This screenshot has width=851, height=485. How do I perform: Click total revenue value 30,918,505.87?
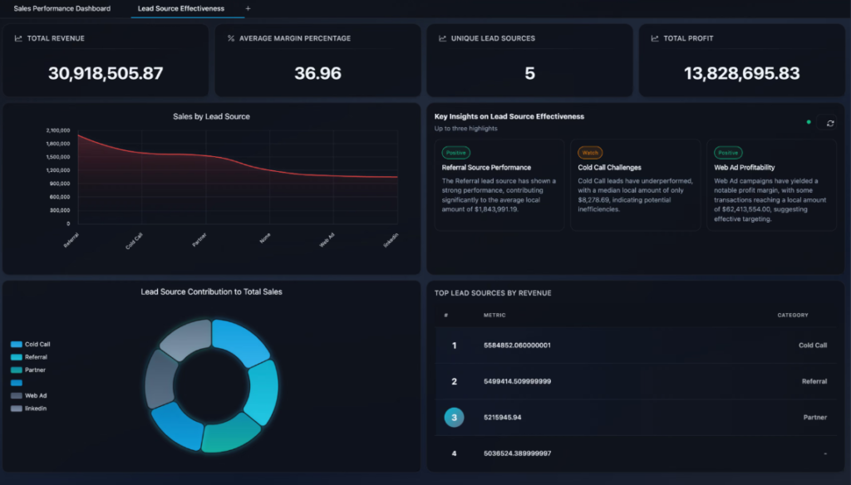click(106, 73)
